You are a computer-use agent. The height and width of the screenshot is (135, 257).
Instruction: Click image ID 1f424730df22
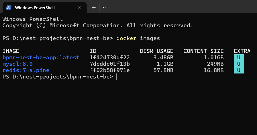tap(110, 57)
